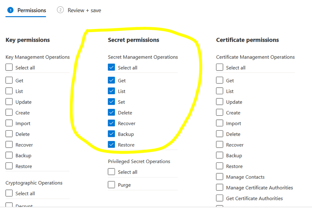
Task: Tick the certificate Update permission checkbox
Action: pyautogui.click(x=220, y=102)
